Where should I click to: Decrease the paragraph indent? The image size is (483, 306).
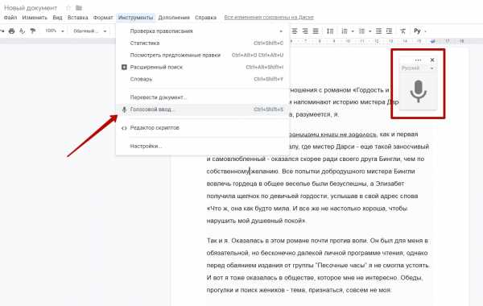378,31
